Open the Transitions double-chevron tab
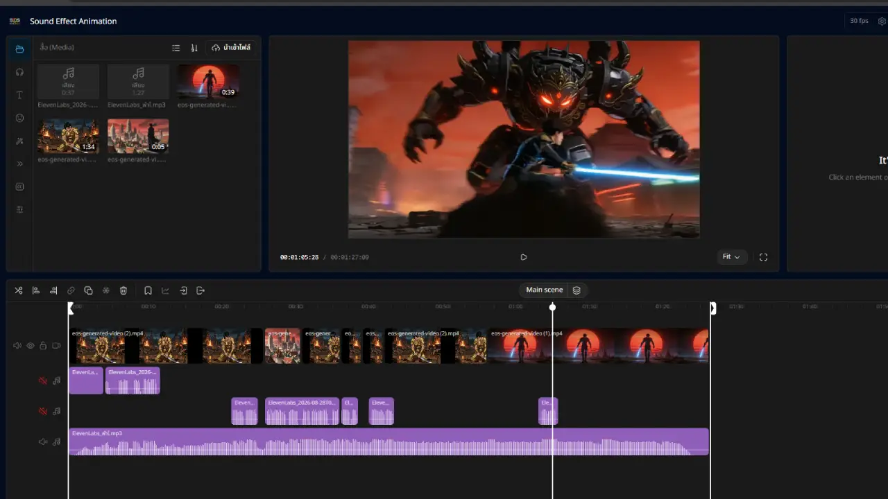Viewport: 888px width, 499px height. [19, 164]
